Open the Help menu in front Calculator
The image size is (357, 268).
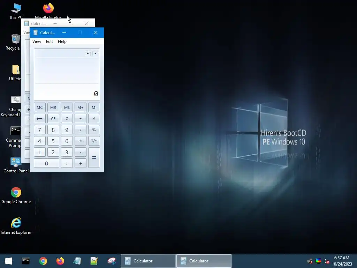(x=62, y=42)
